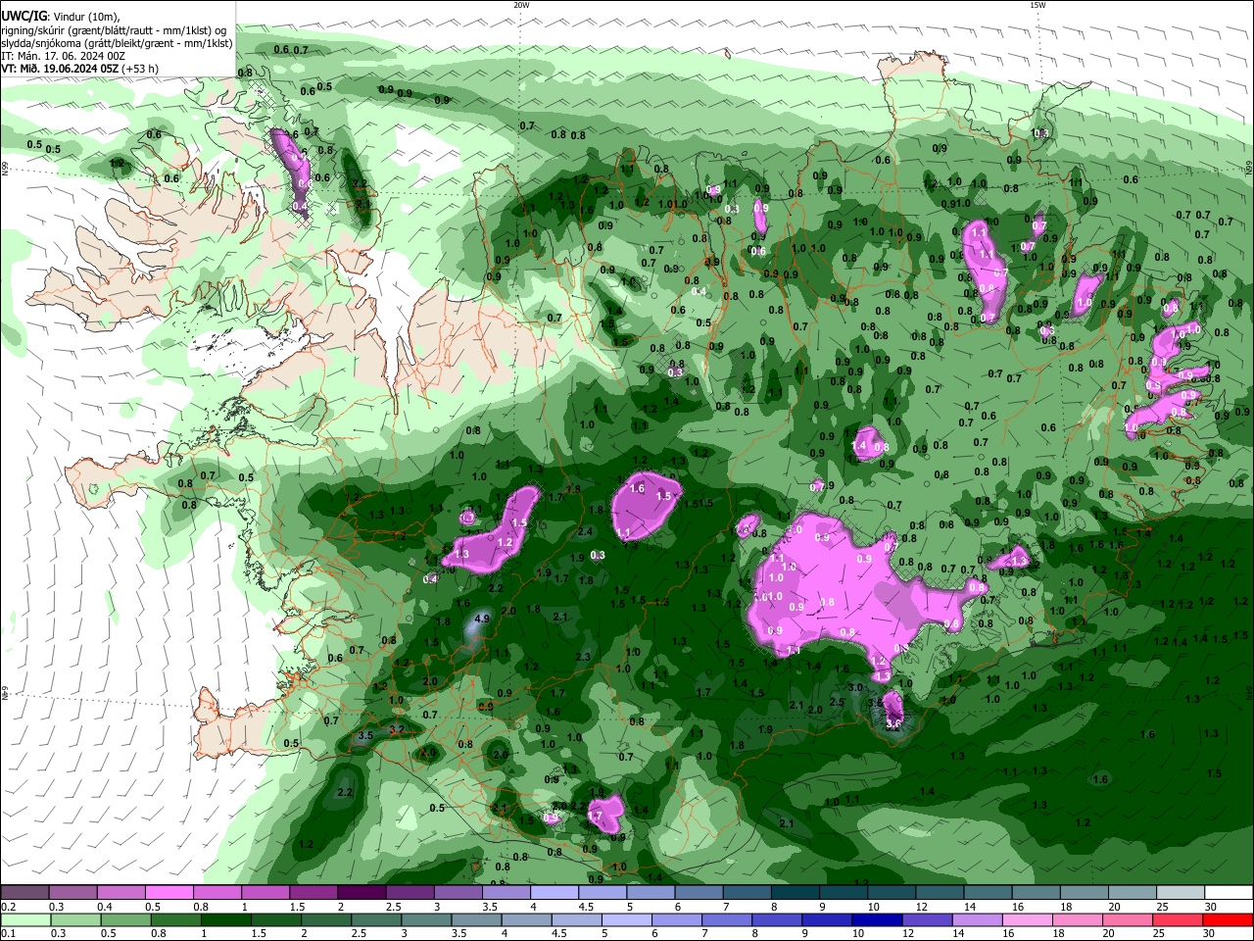Click the '0.2' label in the top legend row

click(x=7, y=907)
